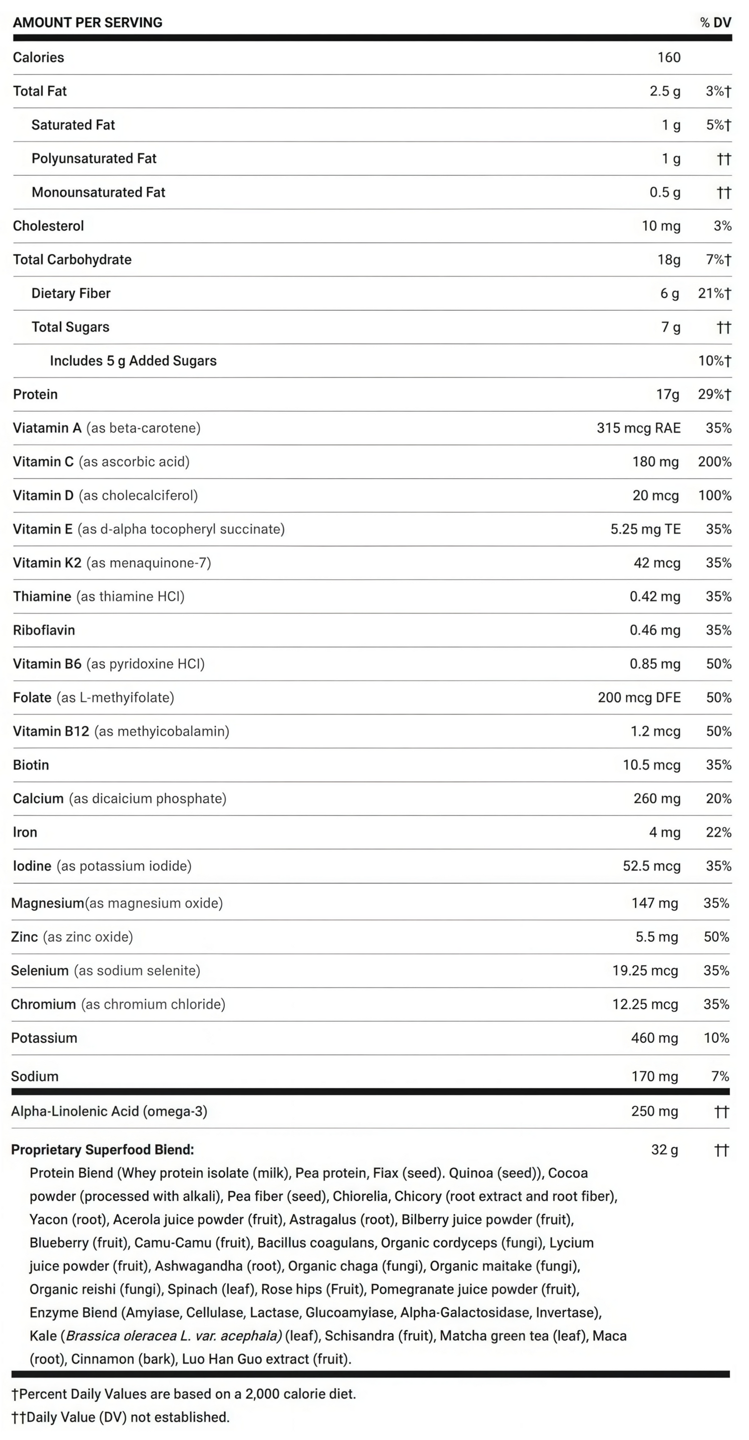Select the Saturated Fat row label

coord(73,124)
